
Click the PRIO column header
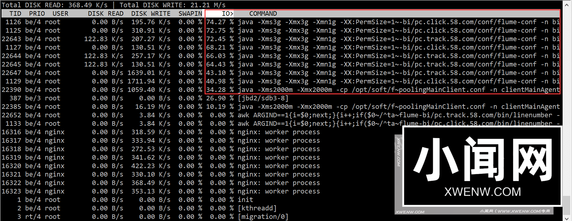click(x=37, y=14)
